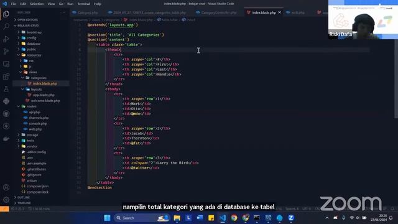Expand the bootstrap folder
The image size is (398, 224).
click(34, 32)
